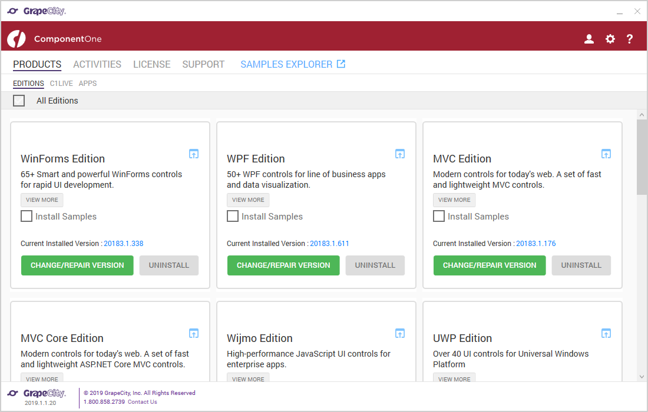Click the help question mark icon
This screenshot has height=412, width=648.
(629, 39)
